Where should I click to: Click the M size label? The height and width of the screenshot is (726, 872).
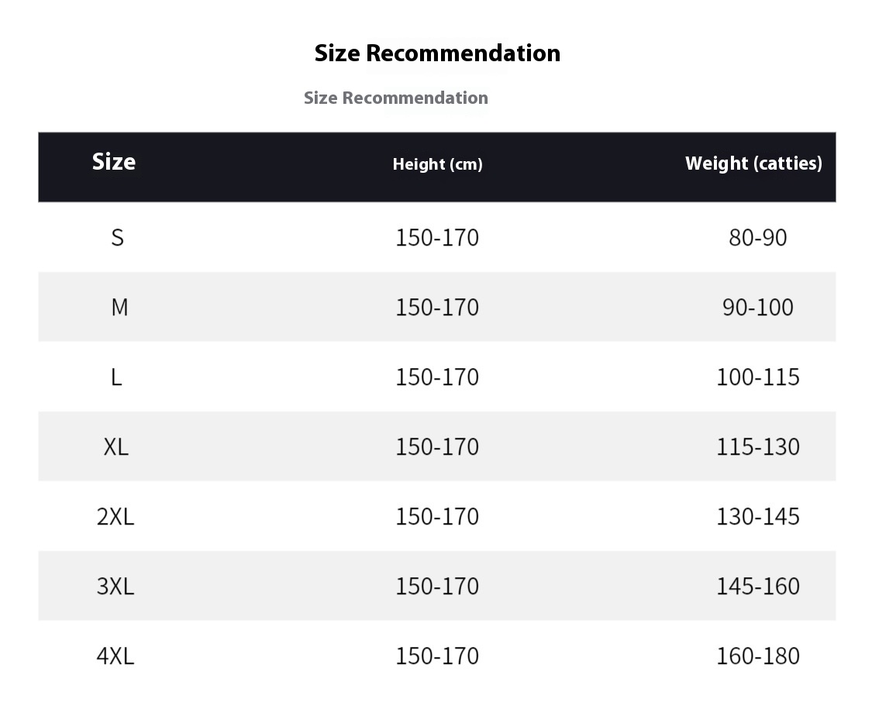tap(119, 308)
